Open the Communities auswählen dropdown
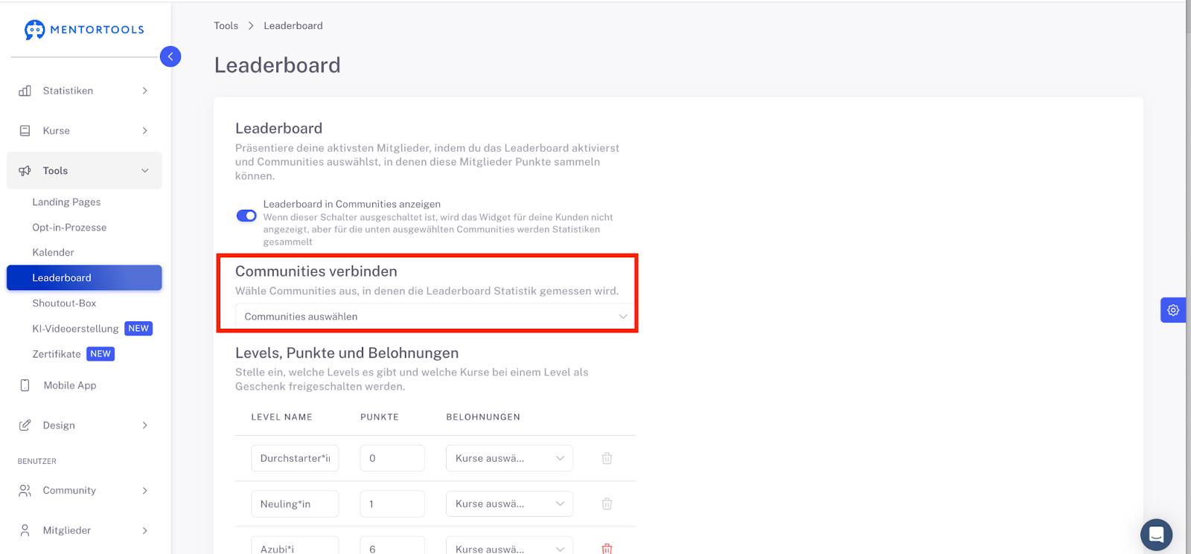Screen dimensions: 1191x554 pyautogui.click(x=435, y=317)
